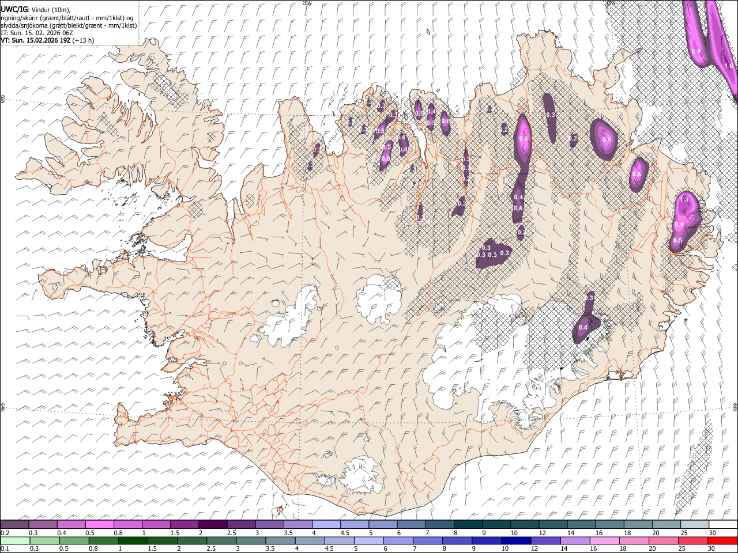The width and height of the screenshot is (738, 553).
Task: Click the dark teal snow swatch between 8 and 9
Action: click(x=468, y=524)
